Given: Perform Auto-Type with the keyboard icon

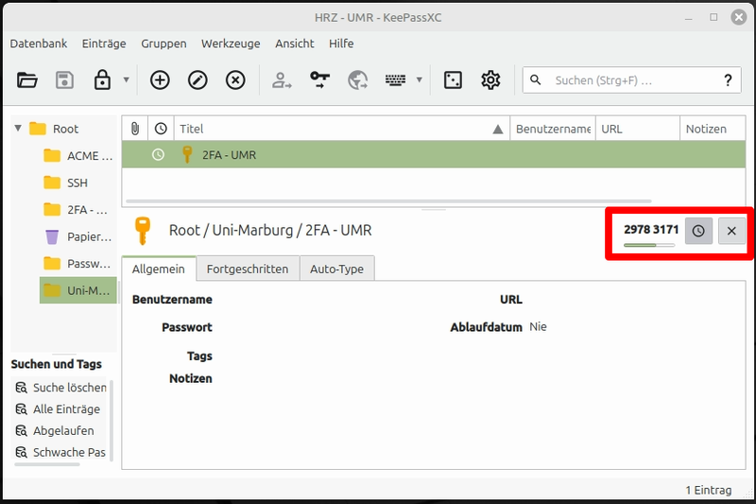Looking at the screenshot, I should (395, 80).
